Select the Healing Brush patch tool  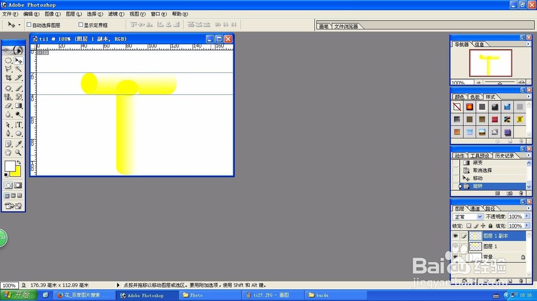(8, 88)
